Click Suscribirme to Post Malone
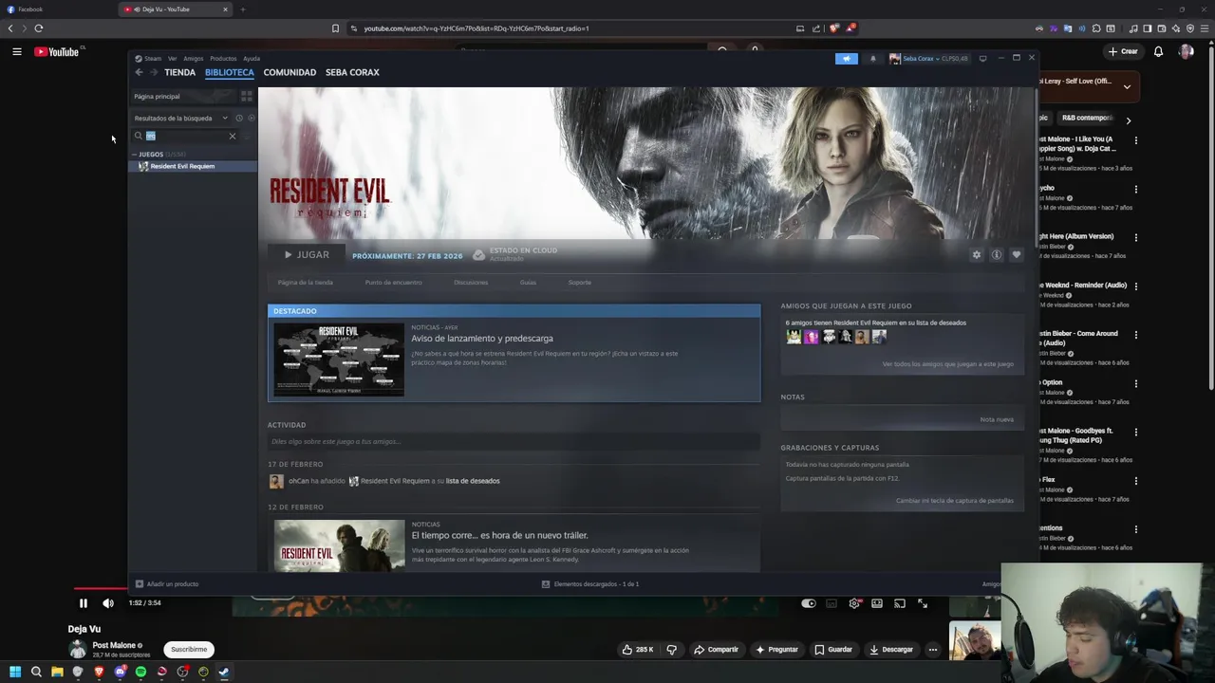The width and height of the screenshot is (1215, 683). (189, 650)
